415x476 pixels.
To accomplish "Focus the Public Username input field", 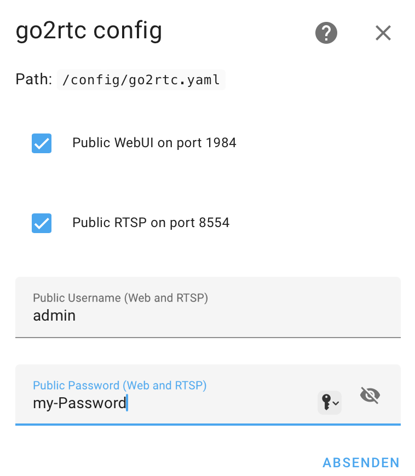I will (208, 316).
